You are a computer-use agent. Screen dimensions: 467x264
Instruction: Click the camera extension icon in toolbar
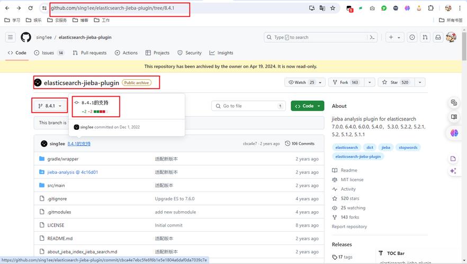(372, 8)
